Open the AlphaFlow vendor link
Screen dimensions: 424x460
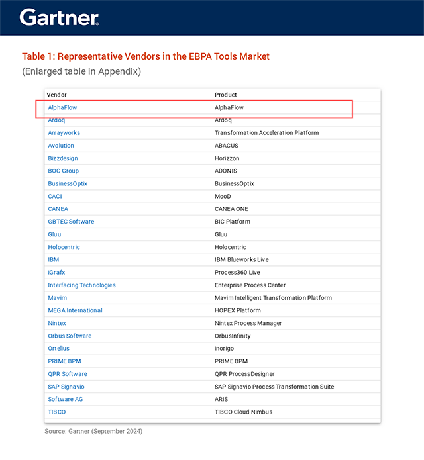pos(62,107)
